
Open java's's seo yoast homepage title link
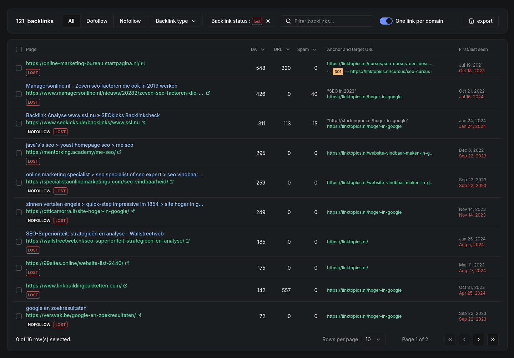80,145
